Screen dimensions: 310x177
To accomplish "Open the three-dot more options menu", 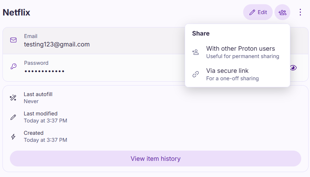I will point(300,12).
